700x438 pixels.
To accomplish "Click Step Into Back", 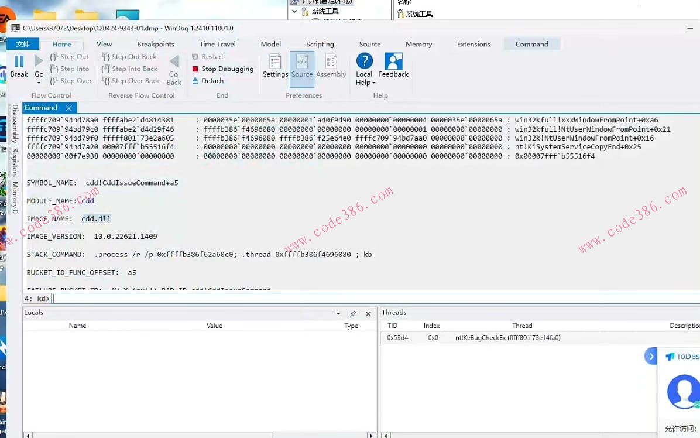I will (x=129, y=69).
